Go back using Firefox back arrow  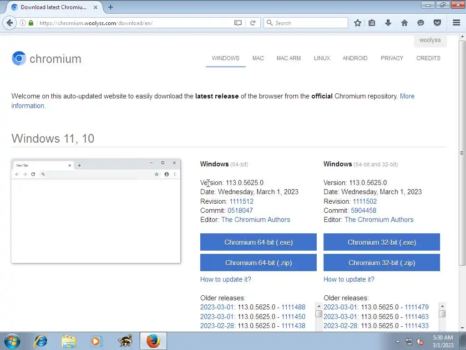pyautogui.click(x=10, y=23)
